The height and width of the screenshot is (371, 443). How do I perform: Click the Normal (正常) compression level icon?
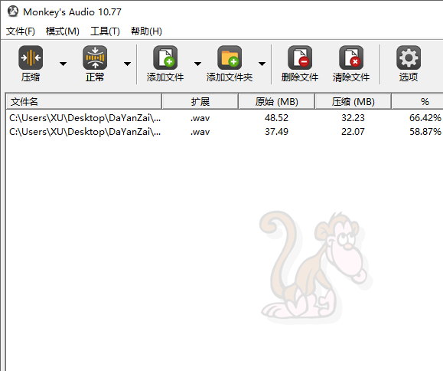coord(95,57)
